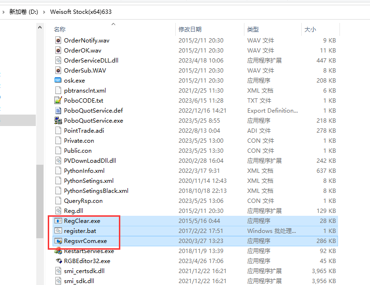Image resolution: width=370 pixels, height=285 pixels.
Task: Select the QueryRsp.con file icon
Action: (x=58, y=201)
